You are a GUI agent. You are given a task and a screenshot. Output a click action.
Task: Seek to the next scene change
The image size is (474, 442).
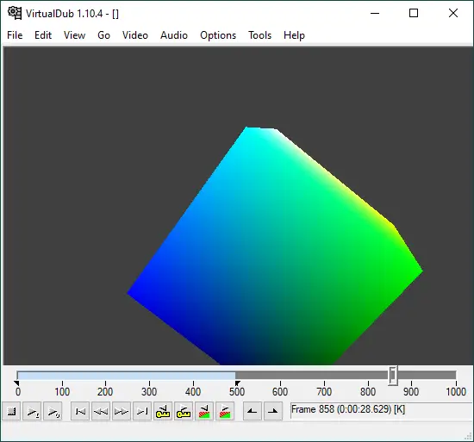pyautogui.click(x=225, y=411)
